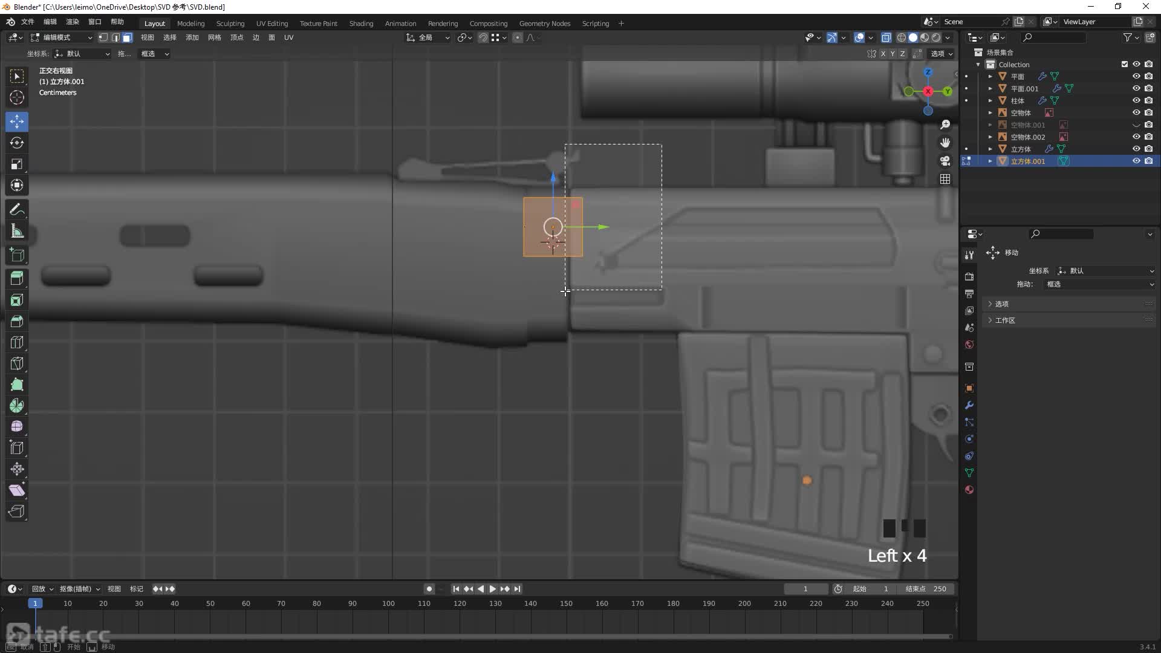Click the current frame number field
The width and height of the screenshot is (1161, 653).
point(805,589)
